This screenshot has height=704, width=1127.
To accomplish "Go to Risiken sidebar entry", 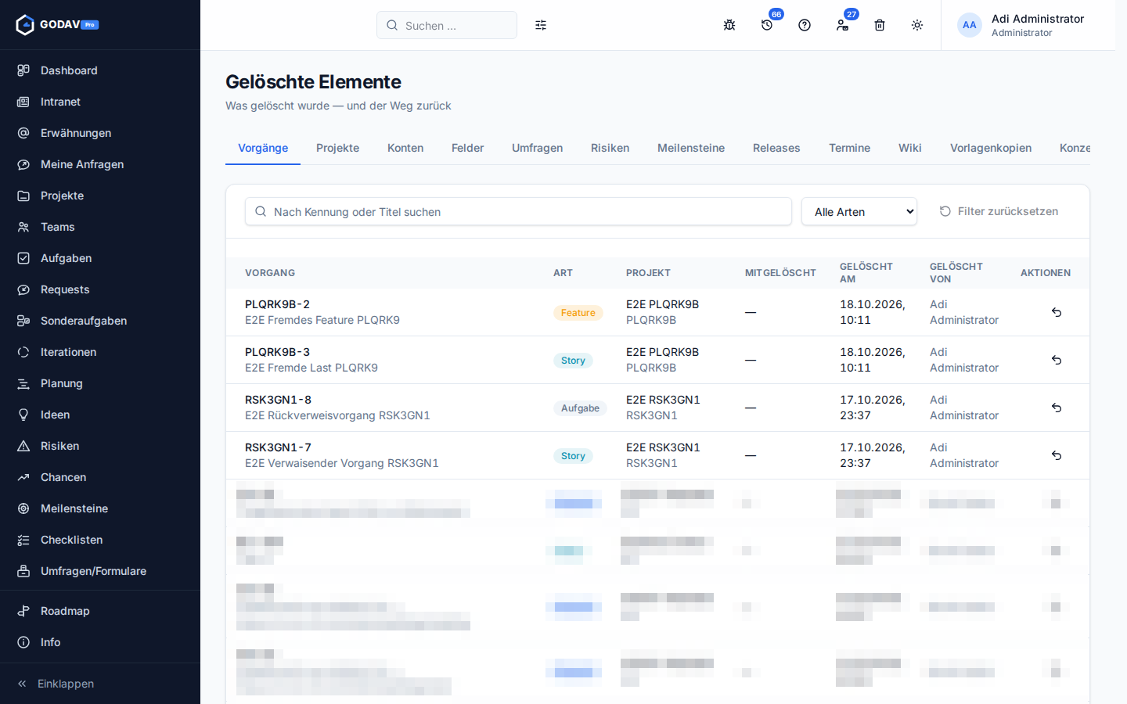I will (100, 446).
